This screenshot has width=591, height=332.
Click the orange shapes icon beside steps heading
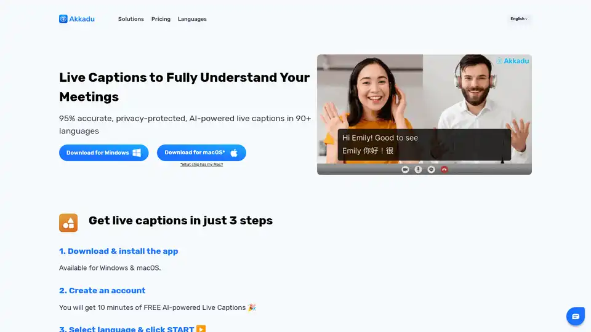pos(68,223)
